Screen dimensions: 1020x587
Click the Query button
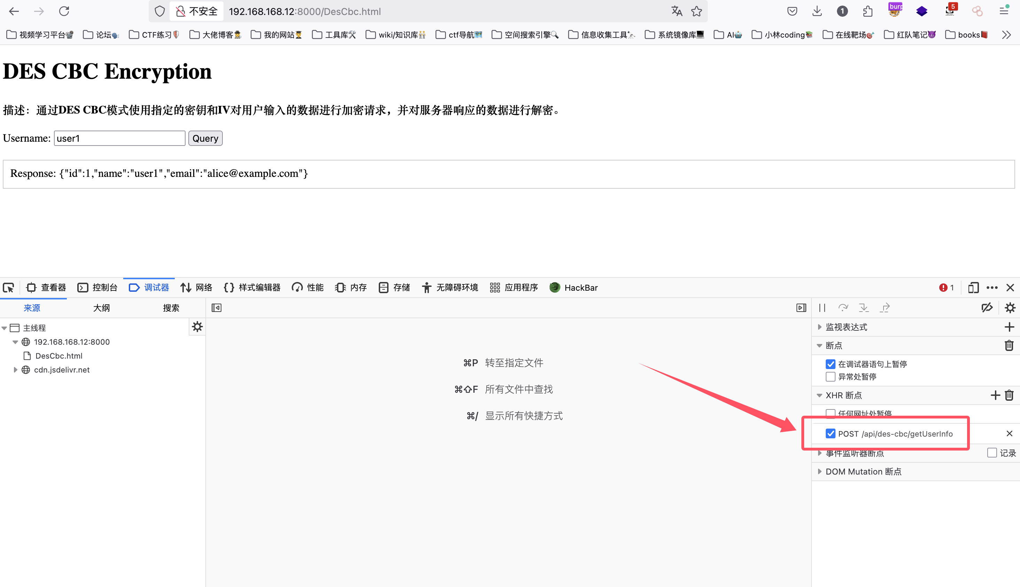(x=205, y=138)
